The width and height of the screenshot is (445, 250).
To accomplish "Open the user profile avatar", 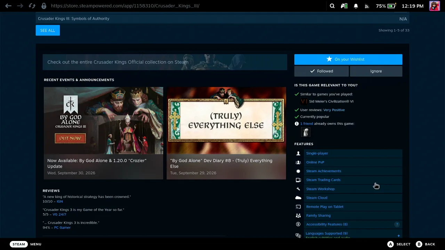I will [x=434, y=6].
